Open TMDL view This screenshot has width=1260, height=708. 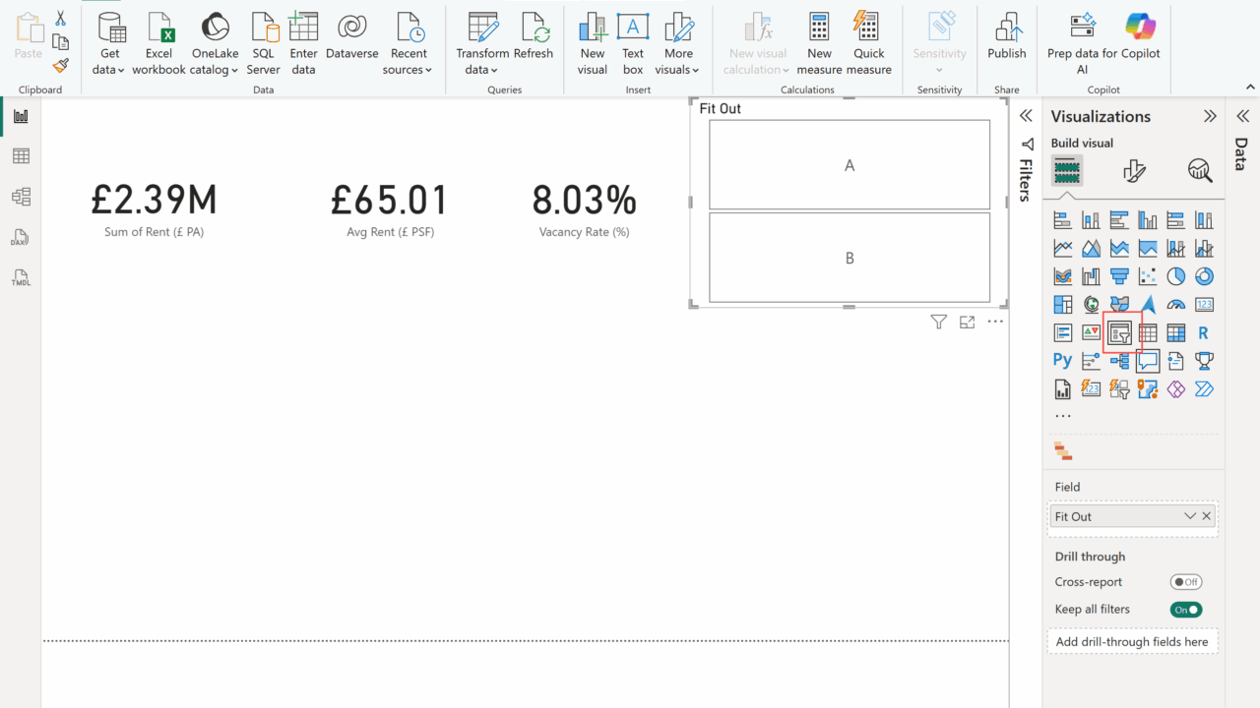pos(21,278)
